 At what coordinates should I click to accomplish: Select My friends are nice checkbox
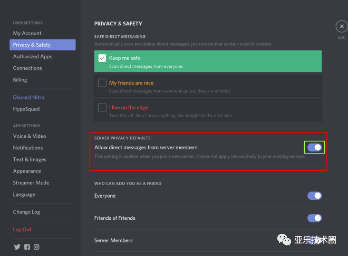[102, 83]
